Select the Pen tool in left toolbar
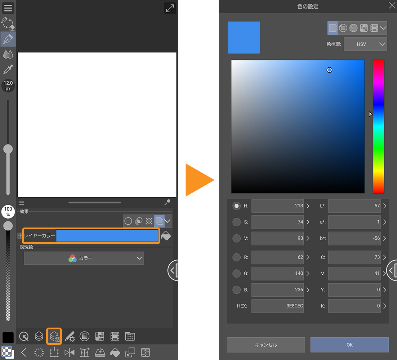Image resolution: width=397 pixels, height=360 pixels. click(8, 39)
